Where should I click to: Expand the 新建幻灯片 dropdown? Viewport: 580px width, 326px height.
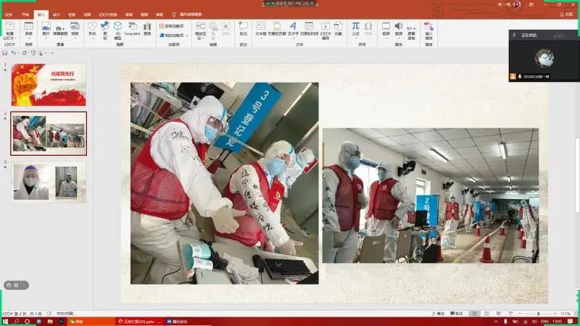click(9, 37)
